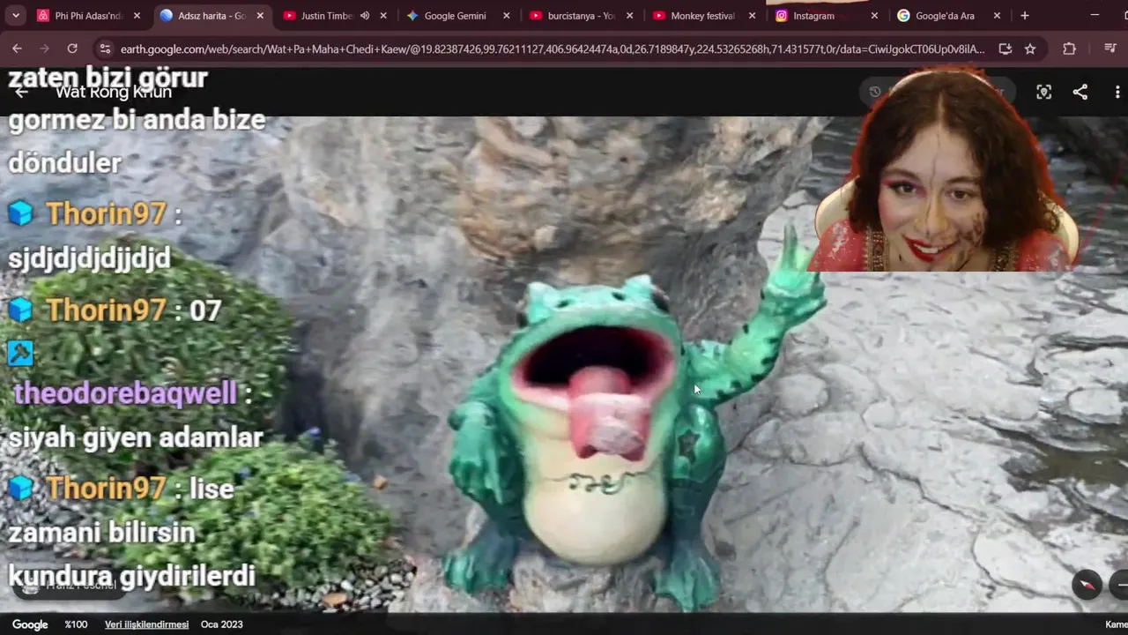Open the Google Gemini tab
The height and width of the screenshot is (635, 1128).
tap(454, 15)
